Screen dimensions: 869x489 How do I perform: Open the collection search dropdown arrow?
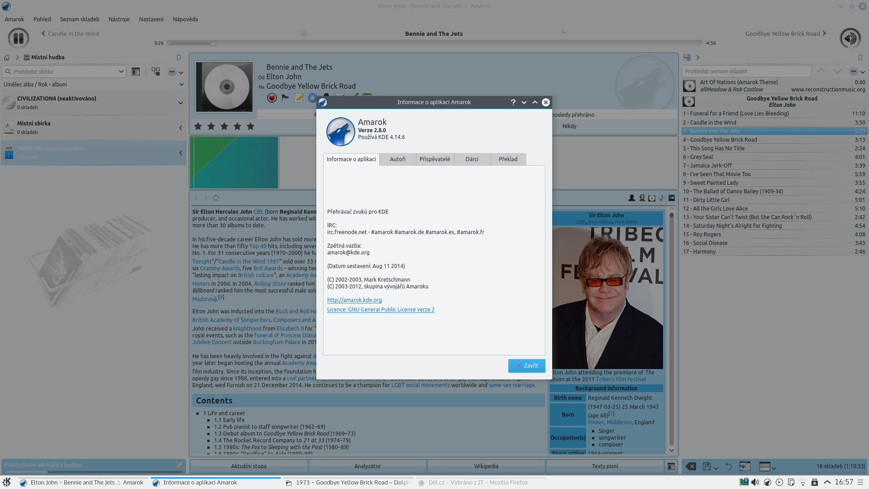pos(121,72)
